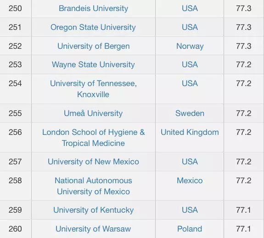Open the Wayne State University link
Image resolution: width=264 pixels, height=238 pixels.
[93, 64]
